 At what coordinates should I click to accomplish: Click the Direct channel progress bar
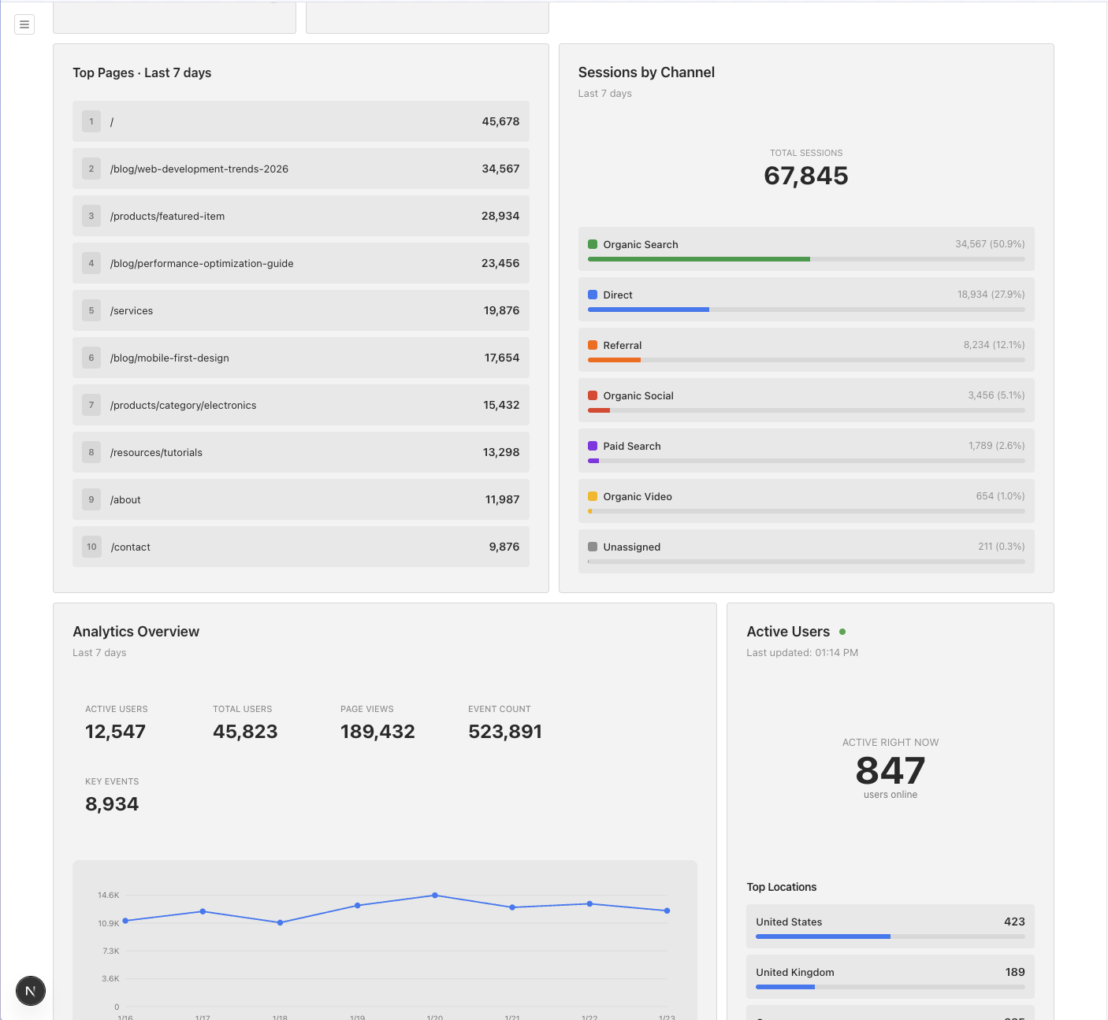pos(806,310)
